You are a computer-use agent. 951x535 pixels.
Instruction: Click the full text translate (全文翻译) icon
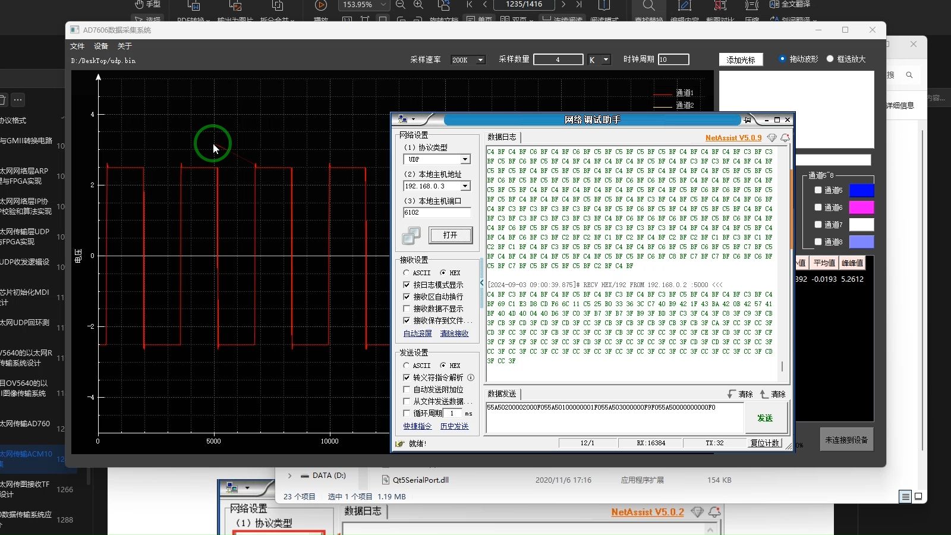click(x=774, y=4)
